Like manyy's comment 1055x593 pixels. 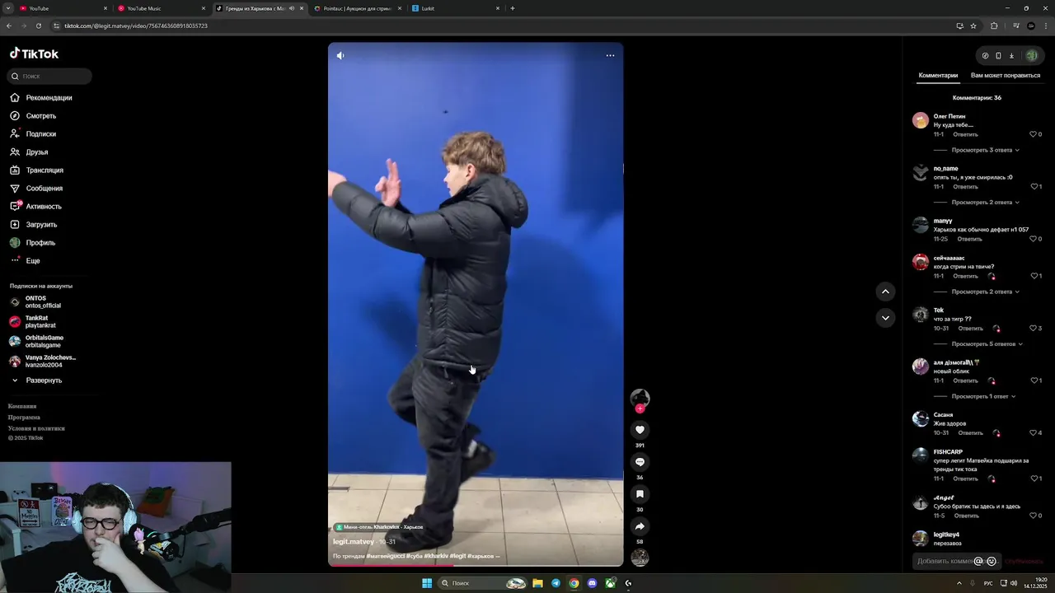1034,239
